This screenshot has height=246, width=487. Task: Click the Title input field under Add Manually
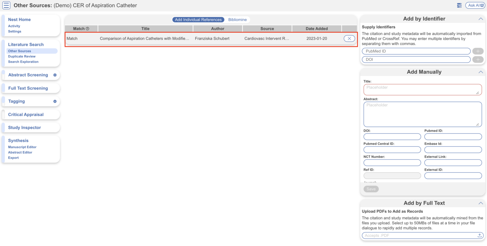pos(422,90)
